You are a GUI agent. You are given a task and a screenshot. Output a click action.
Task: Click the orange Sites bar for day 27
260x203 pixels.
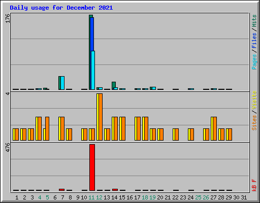[215, 128]
